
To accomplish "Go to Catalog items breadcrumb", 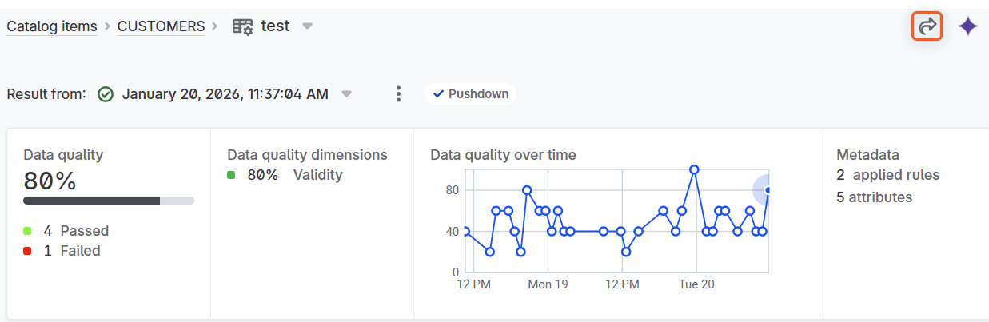I will tap(52, 26).
